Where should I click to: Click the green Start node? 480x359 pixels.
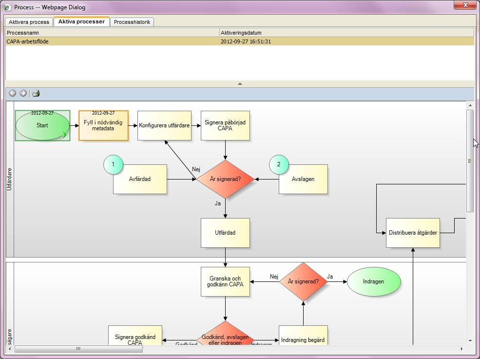(x=42, y=125)
